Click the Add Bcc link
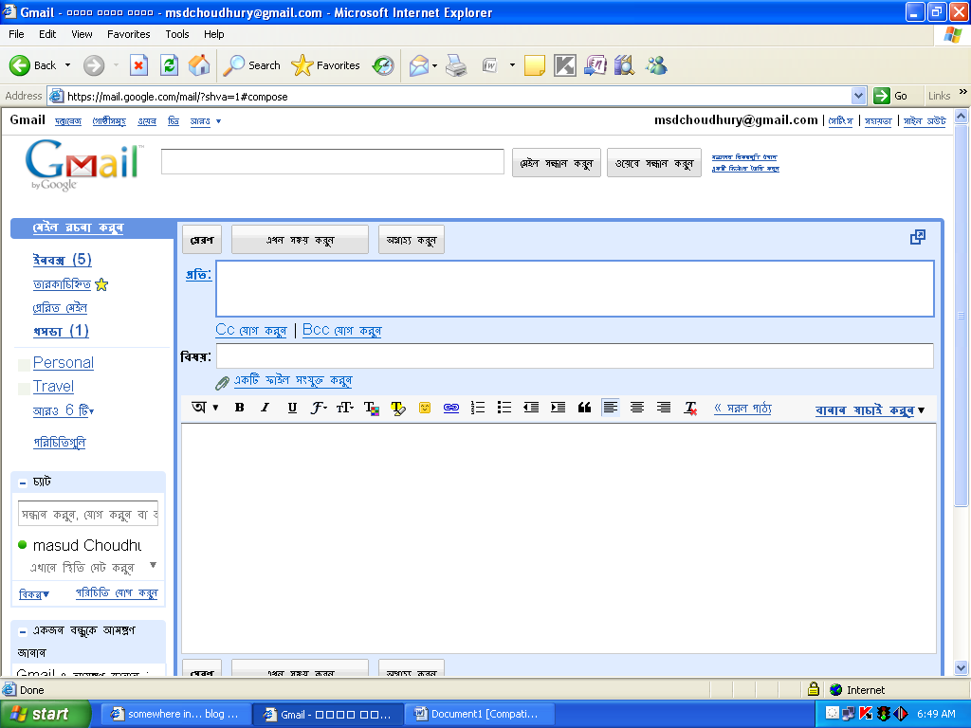The image size is (971, 728). (x=341, y=330)
